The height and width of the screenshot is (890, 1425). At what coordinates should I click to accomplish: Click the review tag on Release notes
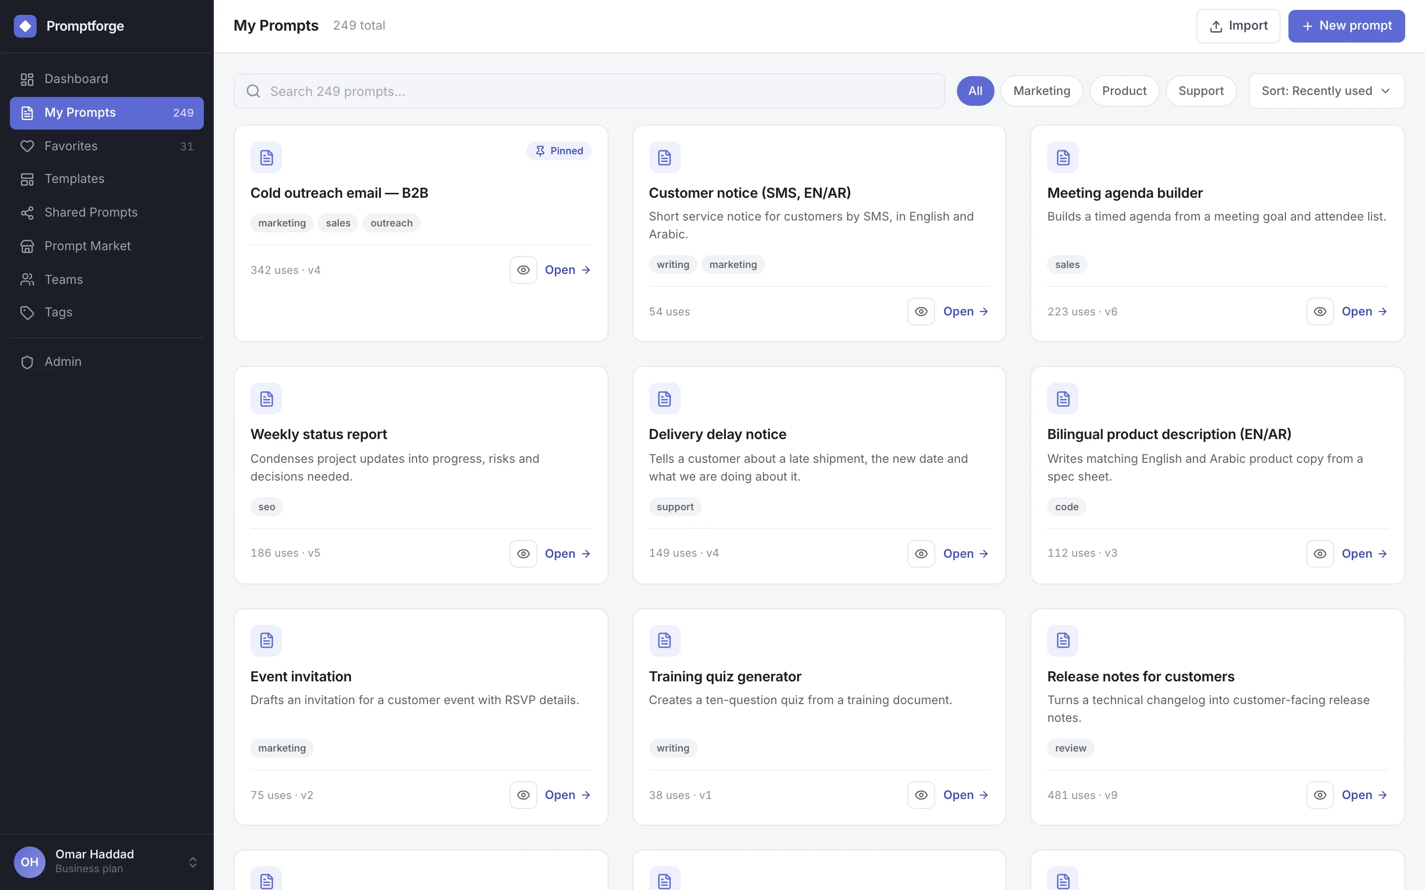[x=1071, y=748]
